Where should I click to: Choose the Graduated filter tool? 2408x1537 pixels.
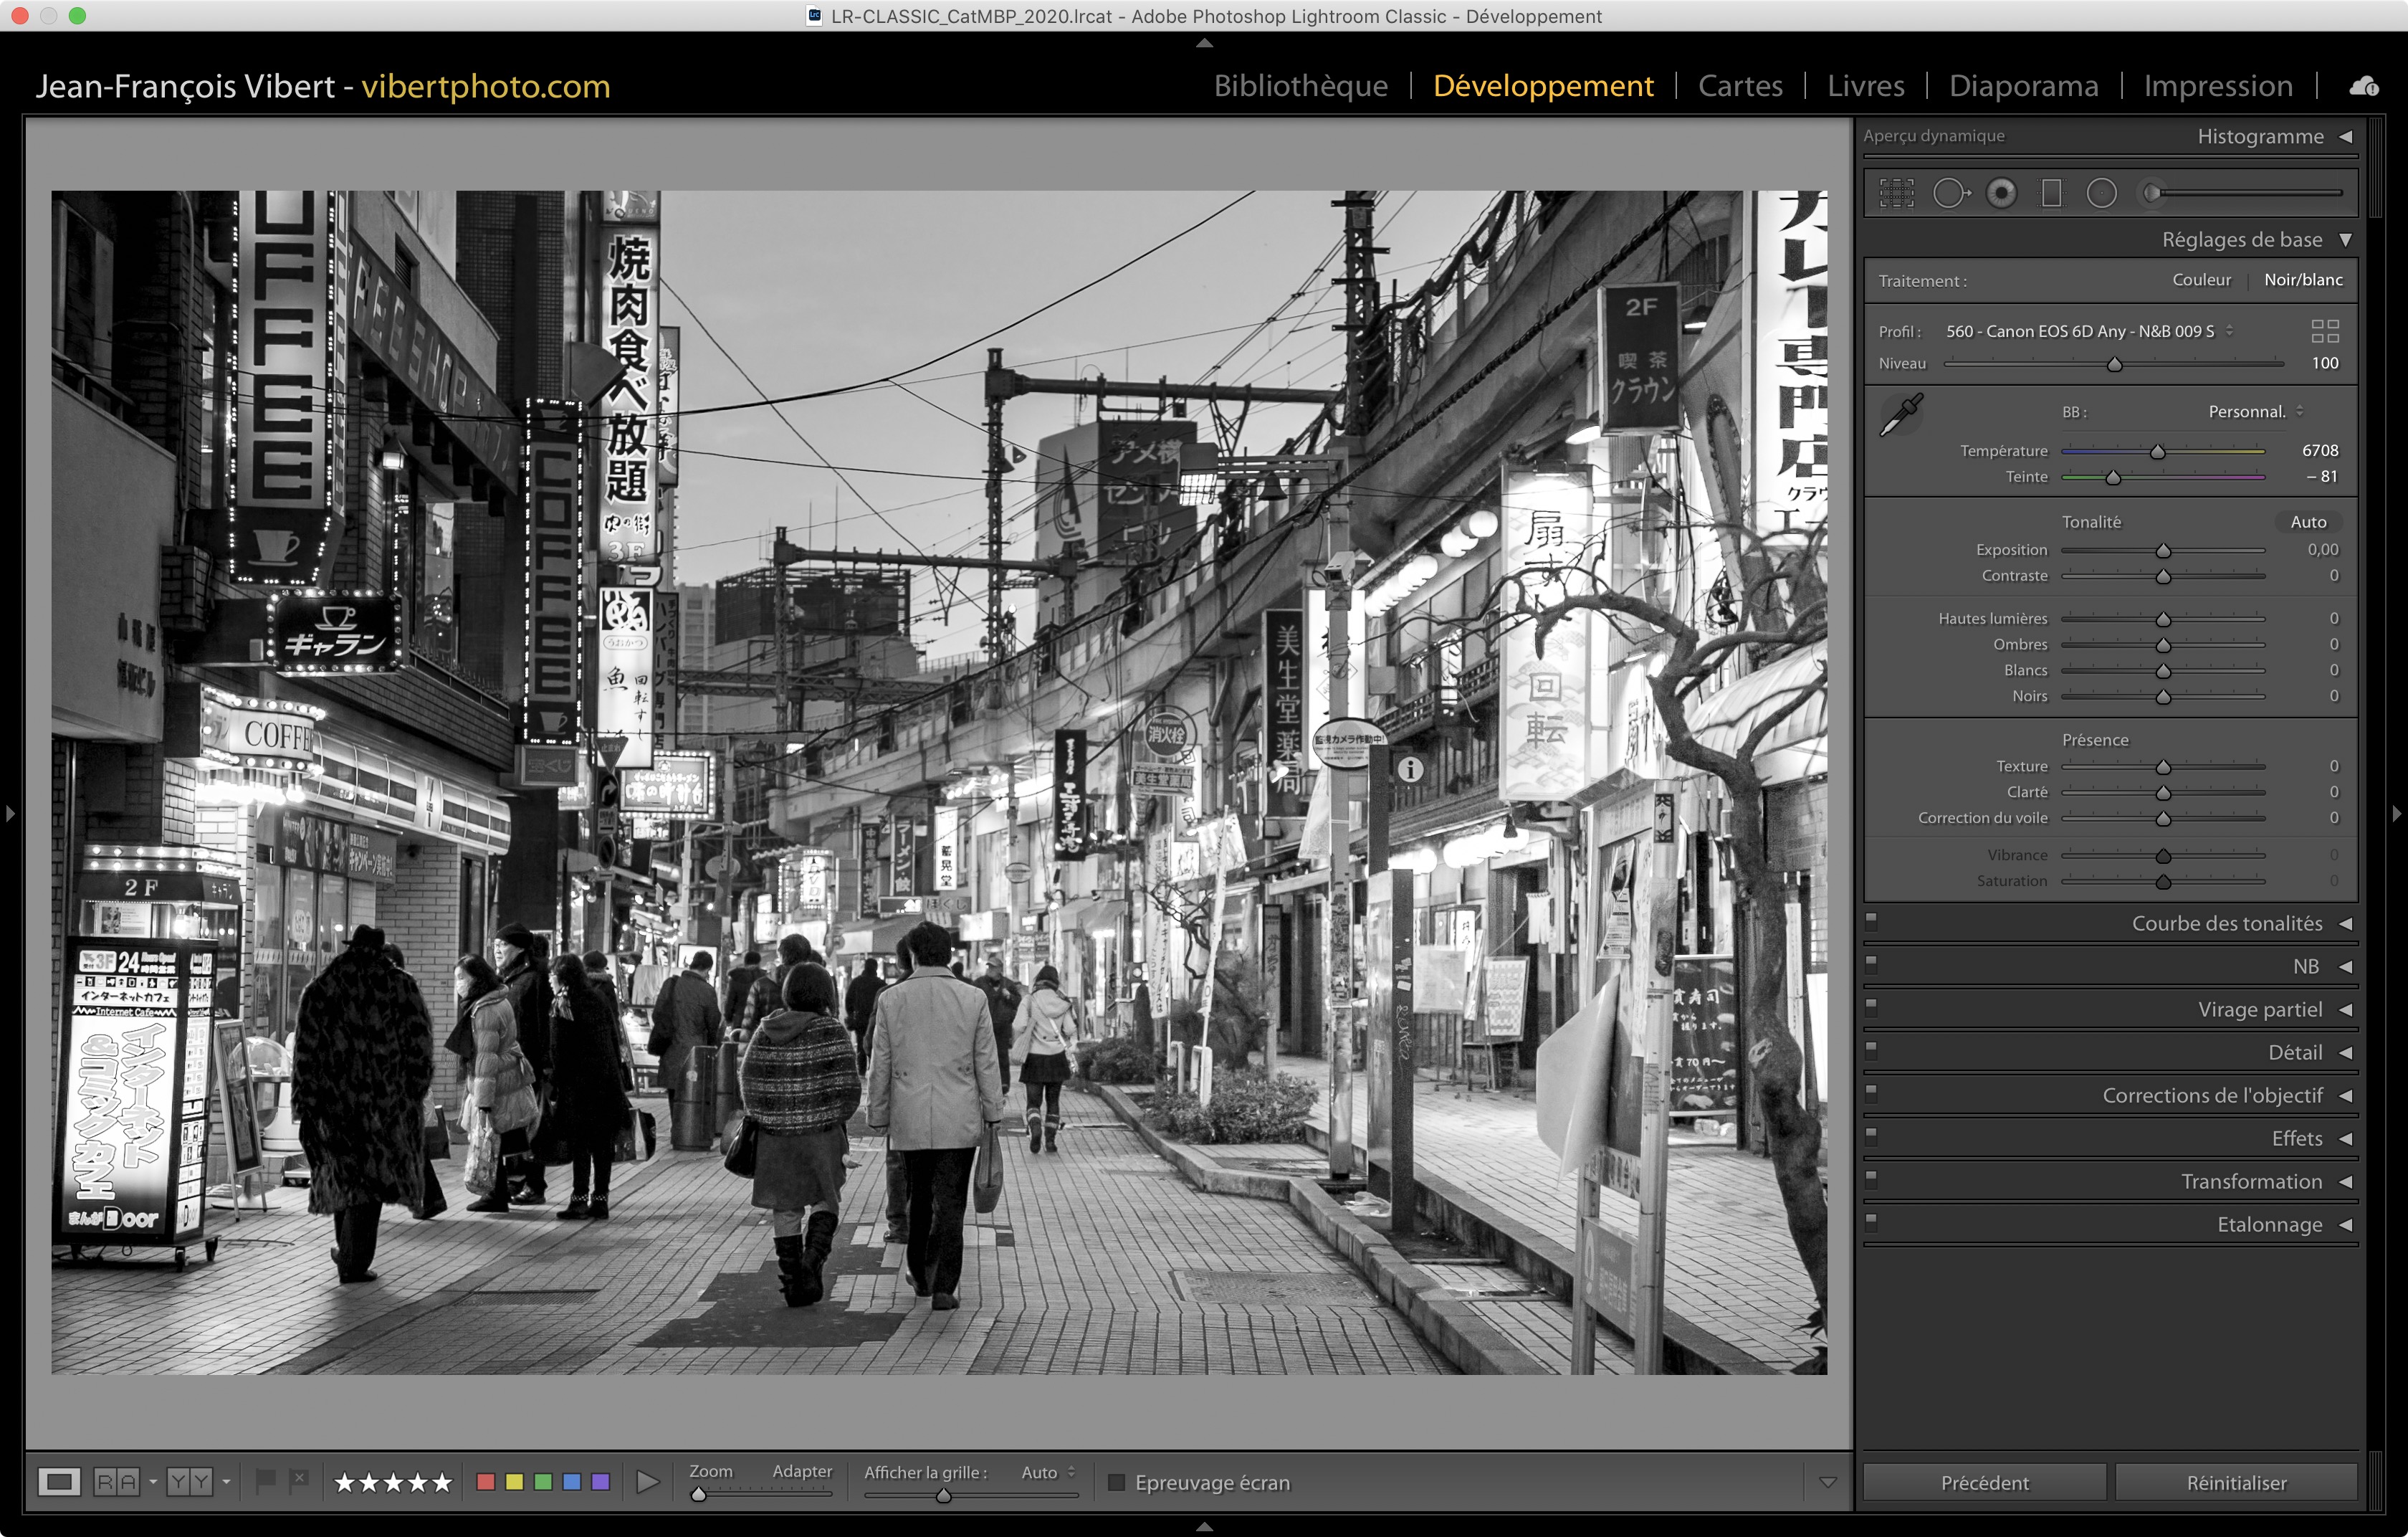(x=2051, y=193)
